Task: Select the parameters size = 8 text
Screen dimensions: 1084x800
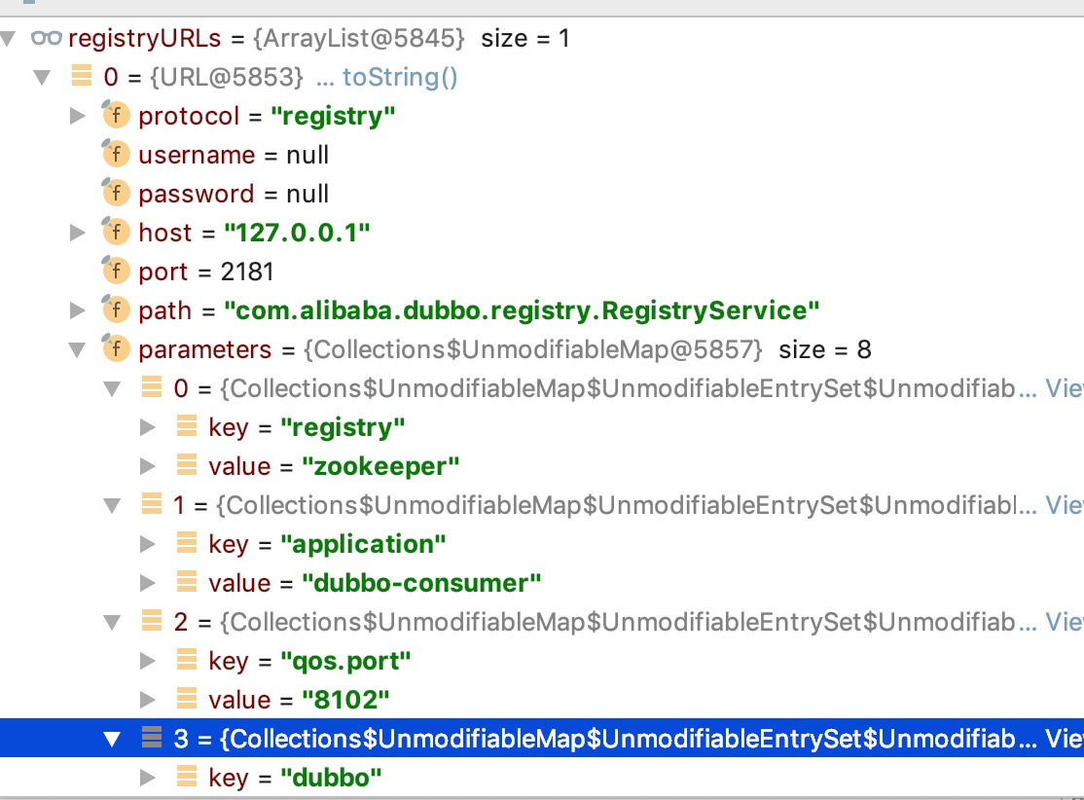Action: 825,349
